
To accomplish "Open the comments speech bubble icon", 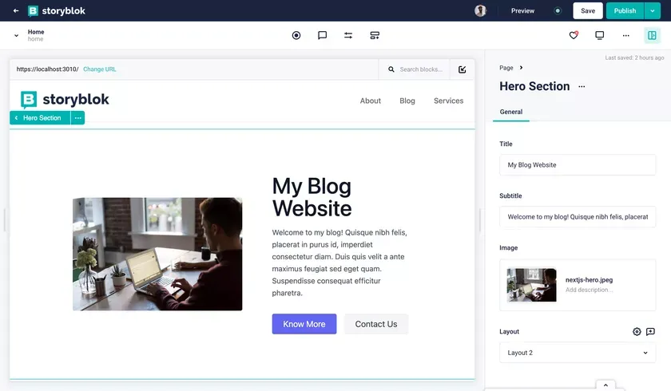I will pos(322,35).
